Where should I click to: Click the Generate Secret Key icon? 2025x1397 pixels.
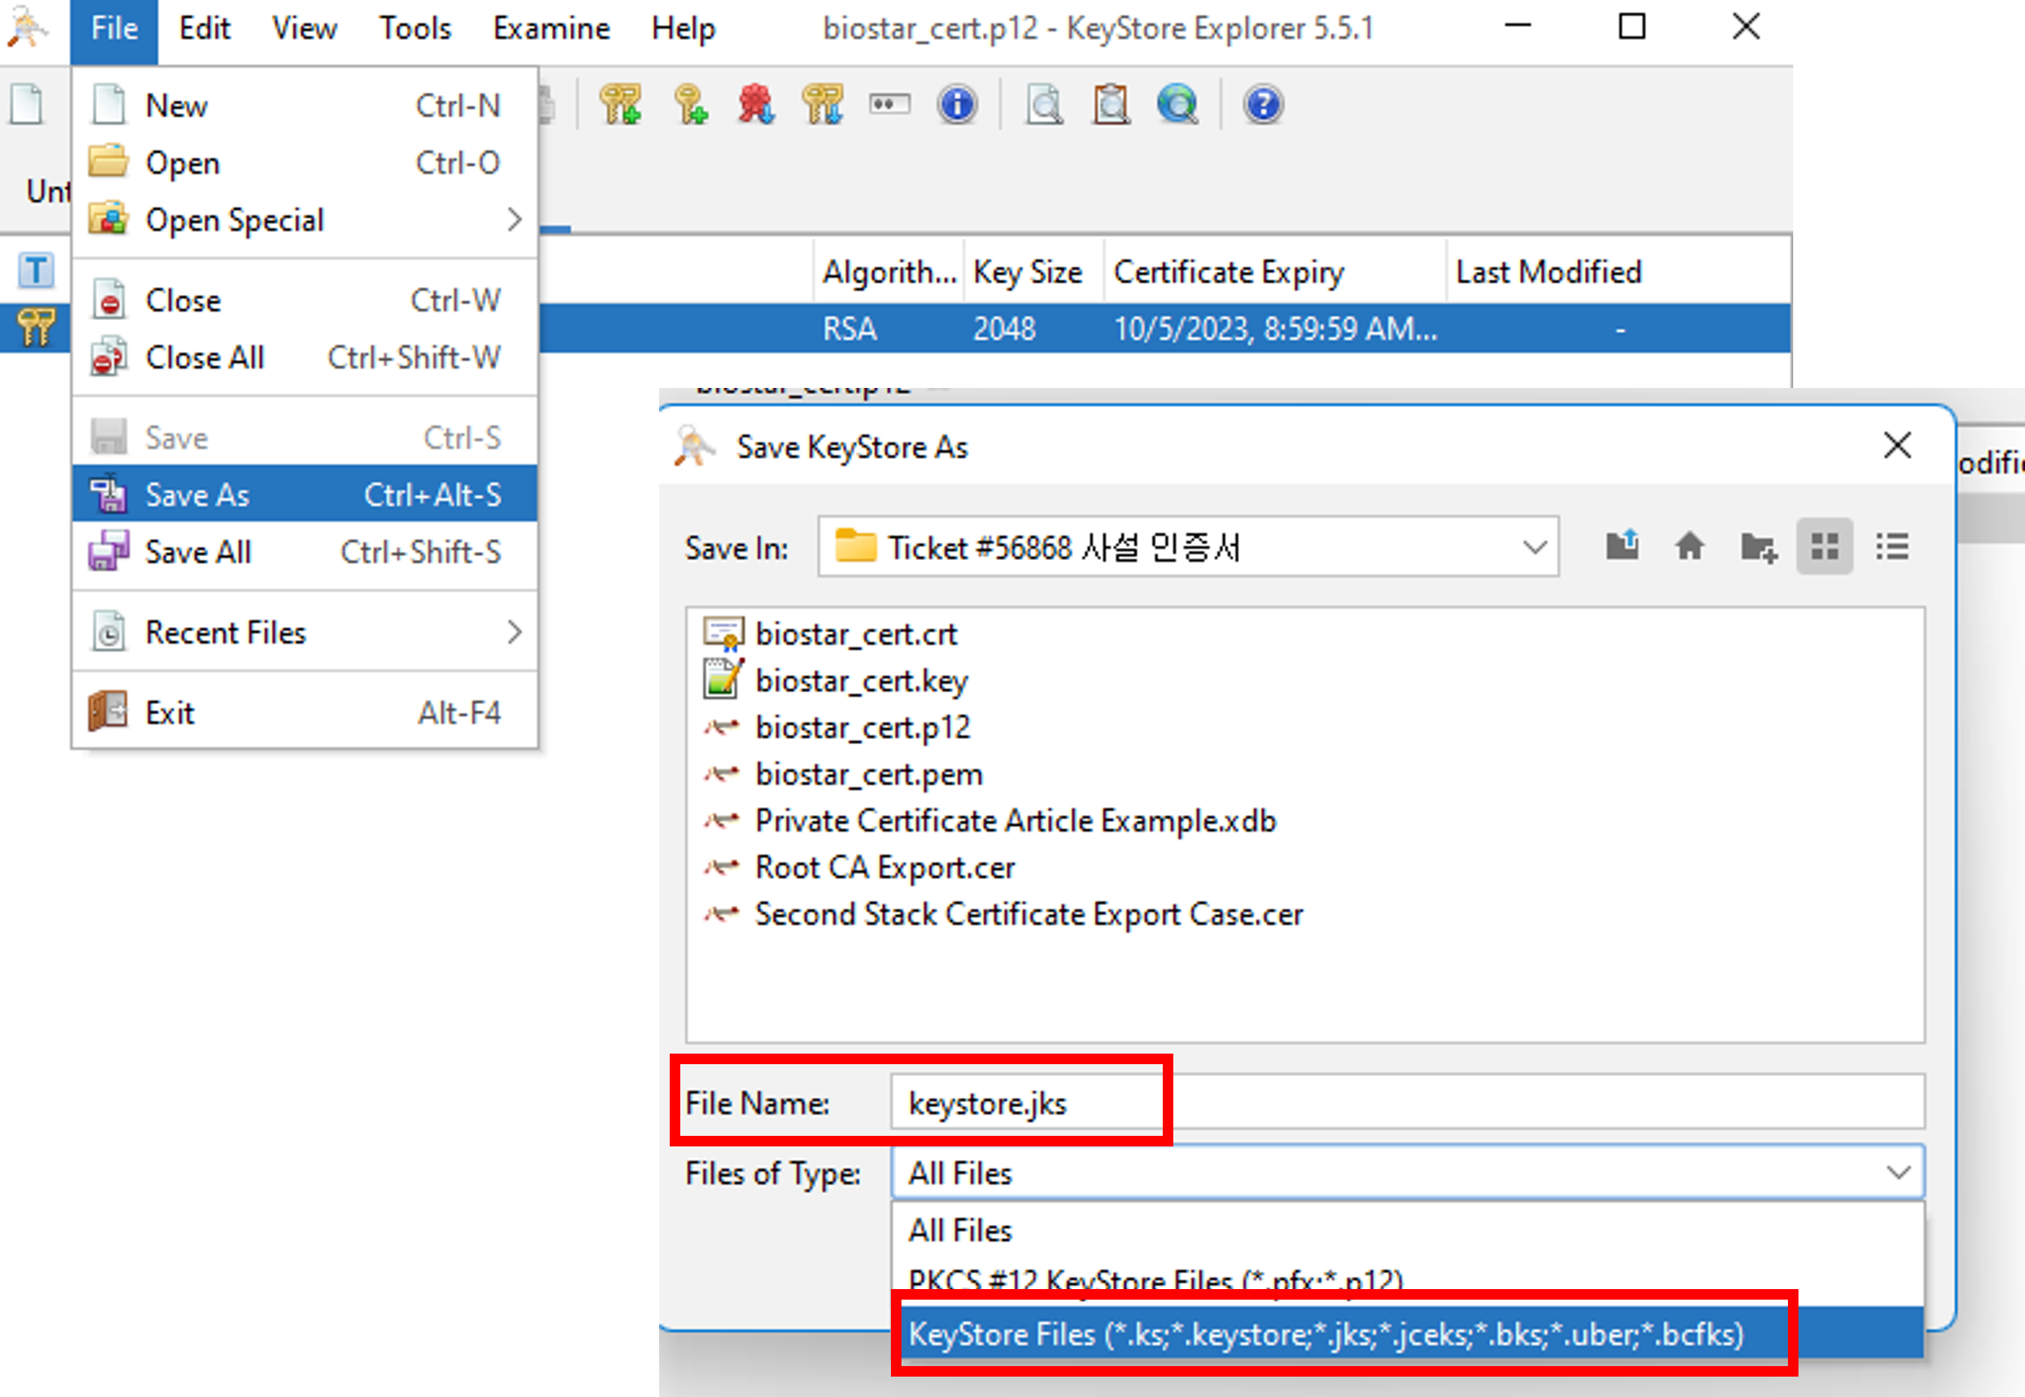tap(690, 105)
